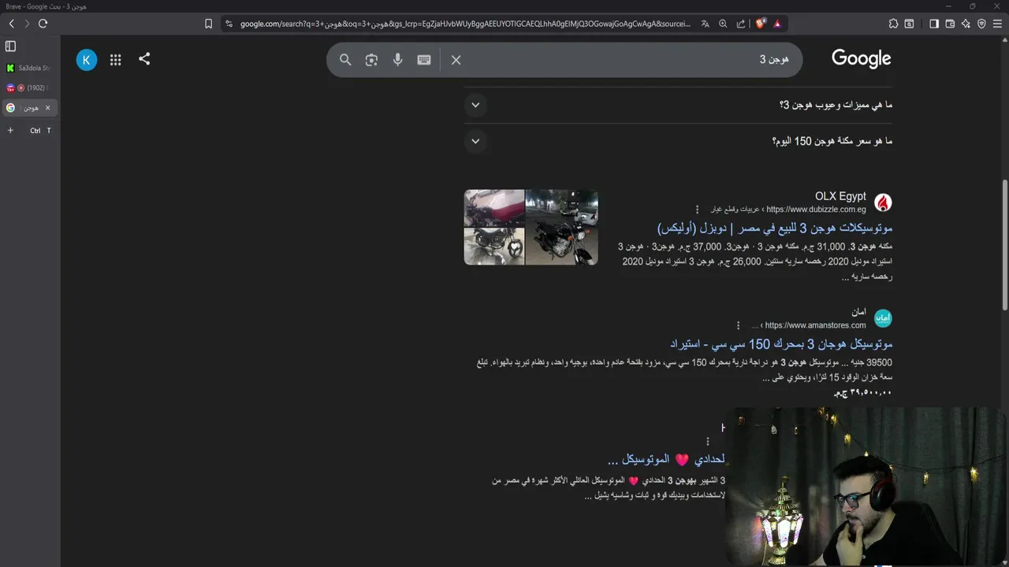
Task: Open the Brave main menu
Action: pyautogui.click(x=997, y=24)
